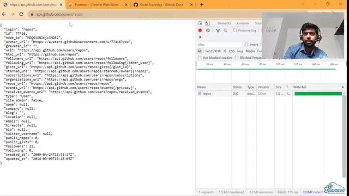349x196 pixels.
Task: Sort network table by Initiator column
Action: (266, 87)
